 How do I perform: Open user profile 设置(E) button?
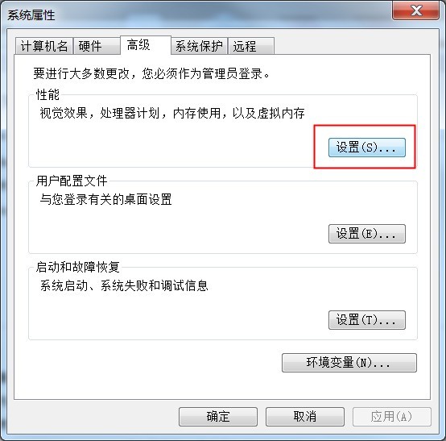[367, 234]
